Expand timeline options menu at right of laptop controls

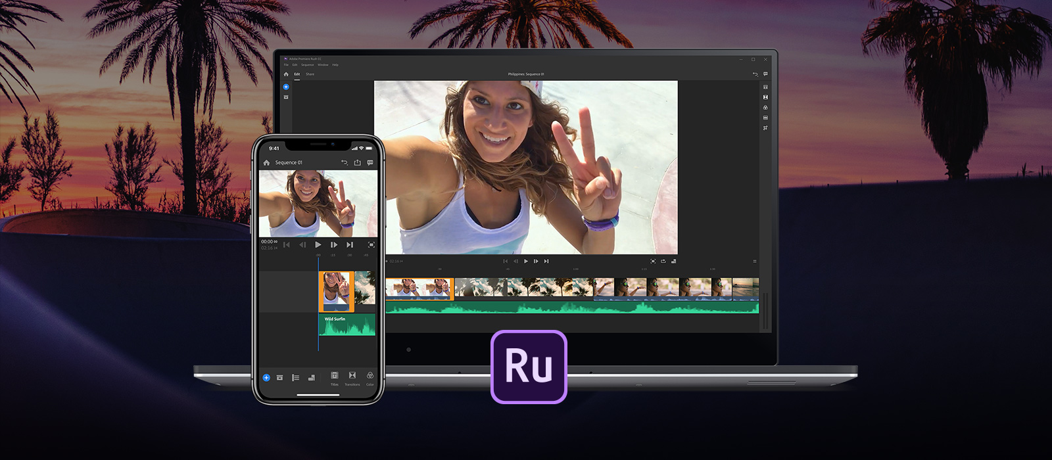[754, 261]
